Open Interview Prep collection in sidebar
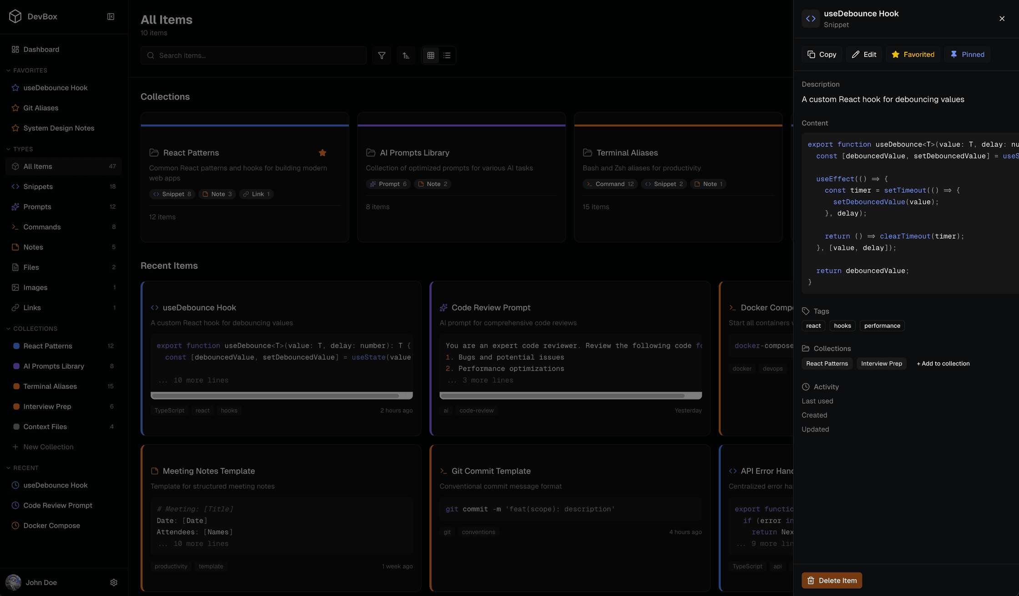This screenshot has height=596, width=1019. (64, 406)
